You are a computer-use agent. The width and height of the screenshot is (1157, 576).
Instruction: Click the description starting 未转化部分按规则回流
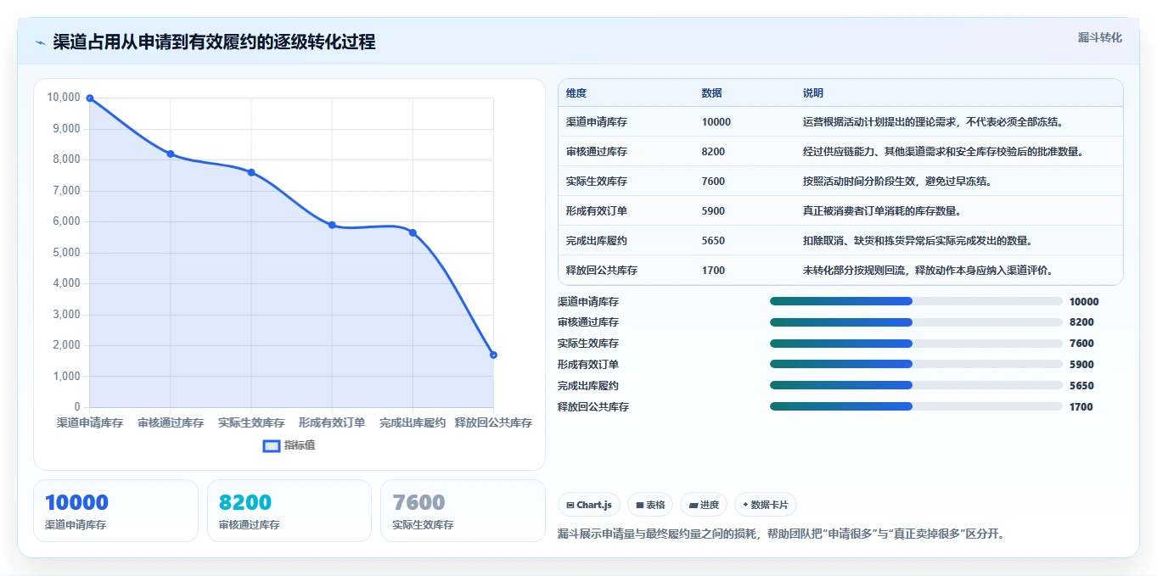[x=930, y=271]
